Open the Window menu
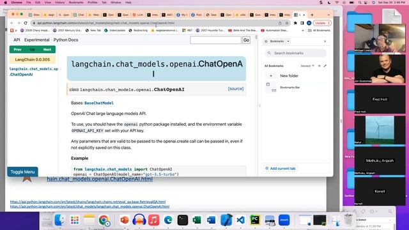 (x=116, y=3)
